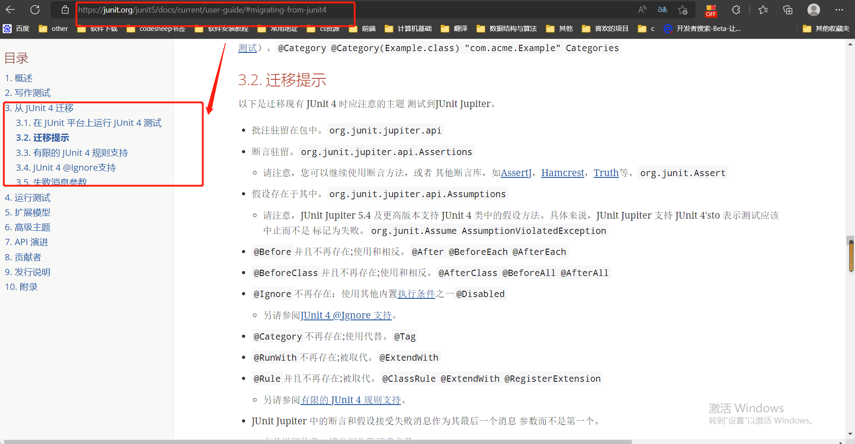
Task: Open the 数据结构与算法 bookmarks folder
Action: click(x=507, y=29)
